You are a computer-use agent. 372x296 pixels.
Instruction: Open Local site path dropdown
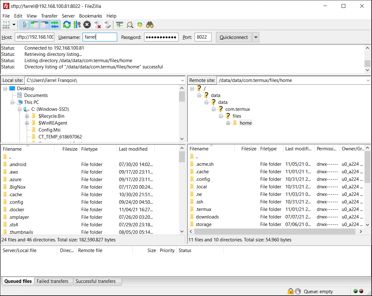182,80
